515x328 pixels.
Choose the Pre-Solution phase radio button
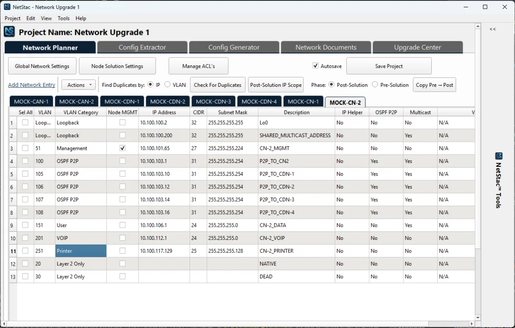[375, 85]
